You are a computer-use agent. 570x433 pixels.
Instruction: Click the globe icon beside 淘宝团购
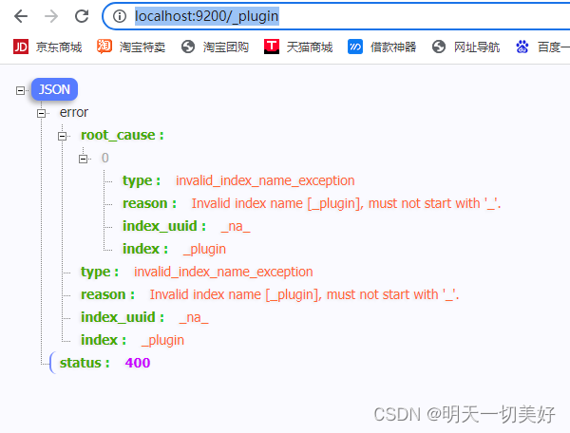[x=188, y=47]
